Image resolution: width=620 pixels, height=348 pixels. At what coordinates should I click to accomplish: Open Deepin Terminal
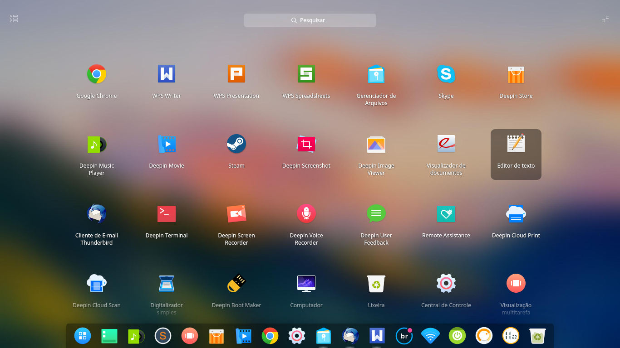tap(167, 213)
